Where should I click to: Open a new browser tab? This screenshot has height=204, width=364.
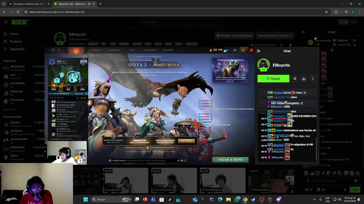[x=100, y=4]
